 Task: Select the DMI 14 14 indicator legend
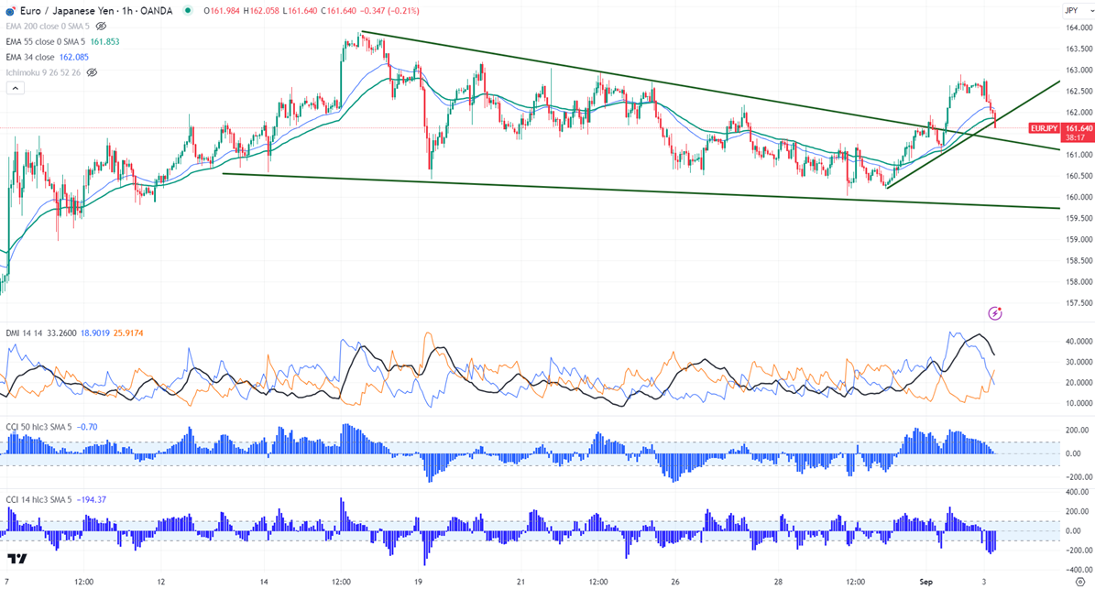tap(22, 333)
